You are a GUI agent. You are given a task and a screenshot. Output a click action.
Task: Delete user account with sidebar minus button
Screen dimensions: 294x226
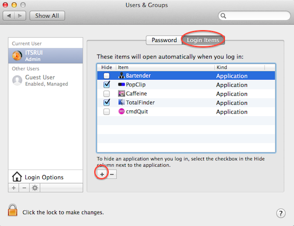coord(24,188)
